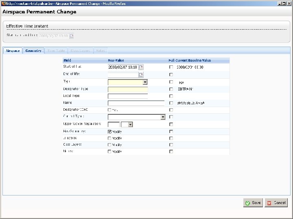Select the Class Layers tab

pos(80,51)
